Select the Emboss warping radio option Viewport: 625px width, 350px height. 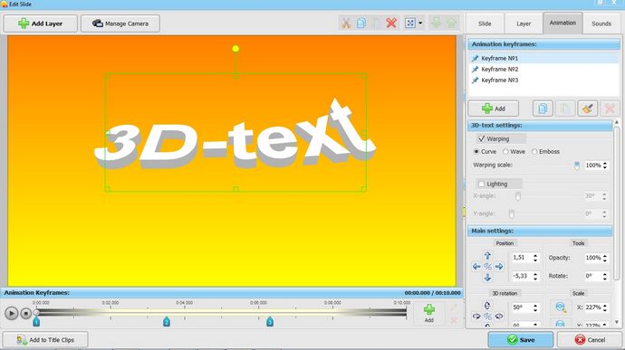(x=534, y=152)
